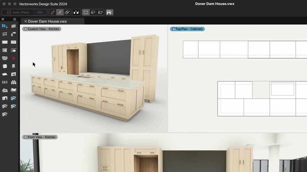Image resolution: width=307 pixels, height=172 pixels.
Task: Toggle the wall insertion mode button
Action: click(110, 12)
